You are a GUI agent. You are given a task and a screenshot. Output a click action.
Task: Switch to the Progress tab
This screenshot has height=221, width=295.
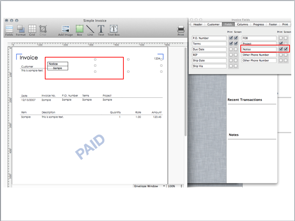259,25
